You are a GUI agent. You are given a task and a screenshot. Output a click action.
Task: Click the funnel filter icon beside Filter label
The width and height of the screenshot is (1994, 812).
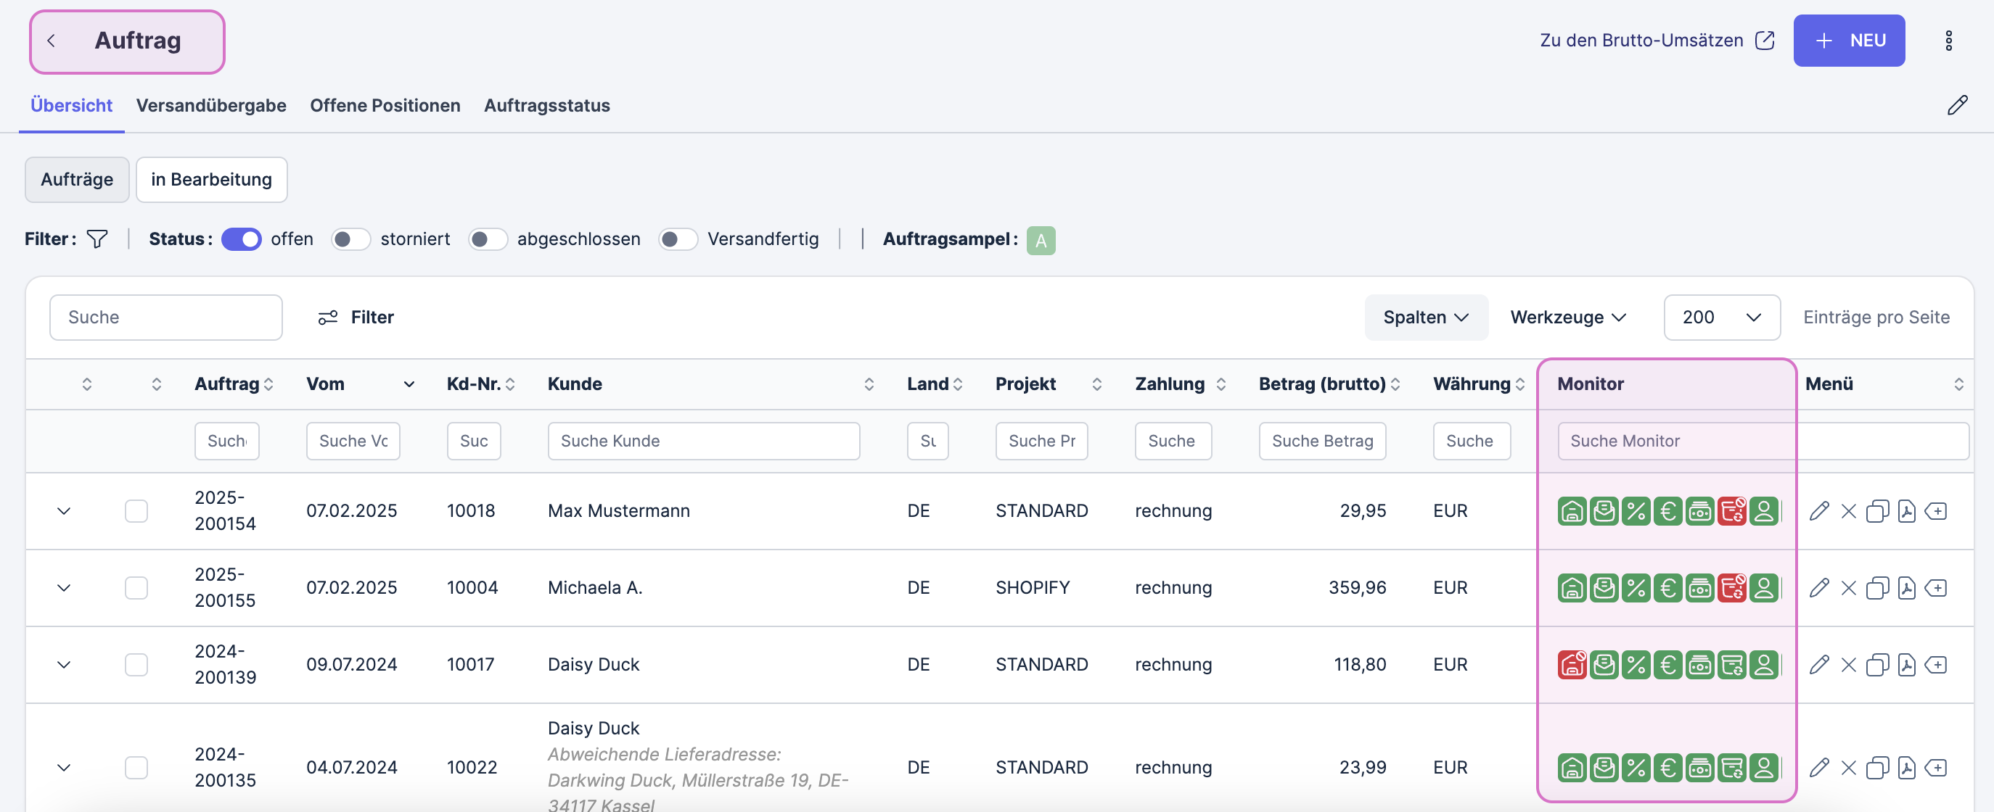97,239
